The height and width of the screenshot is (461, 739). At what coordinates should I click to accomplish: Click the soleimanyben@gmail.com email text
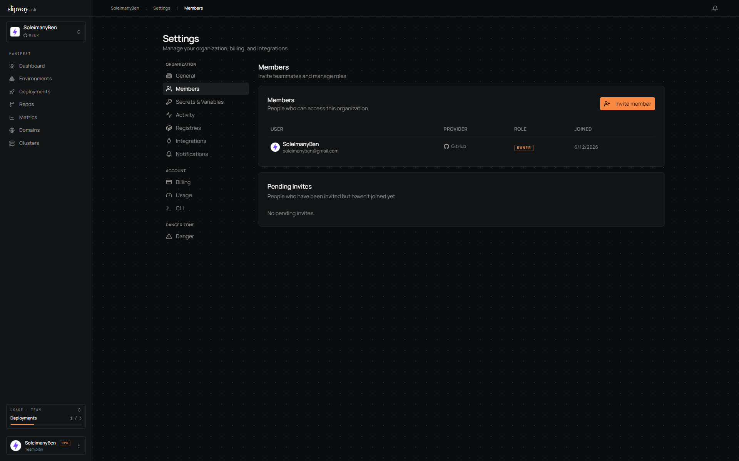pos(311,151)
